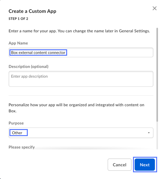Click the dialog's vertical scrollbar

(x=157, y=75)
